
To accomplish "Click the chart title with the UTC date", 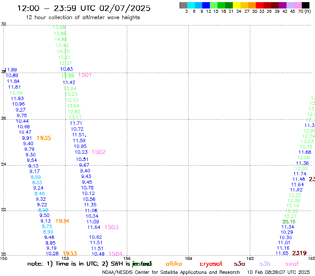I will click(x=84, y=8).
